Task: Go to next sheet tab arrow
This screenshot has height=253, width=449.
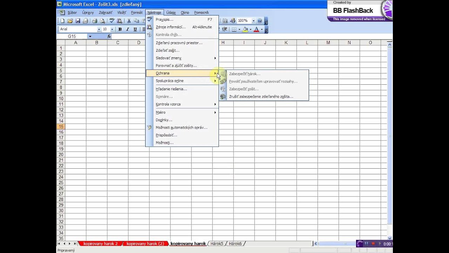Action: (69, 244)
